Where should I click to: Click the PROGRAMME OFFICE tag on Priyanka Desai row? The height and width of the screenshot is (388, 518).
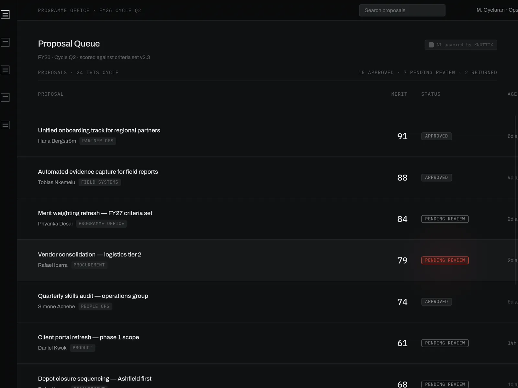(x=101, y=224)
